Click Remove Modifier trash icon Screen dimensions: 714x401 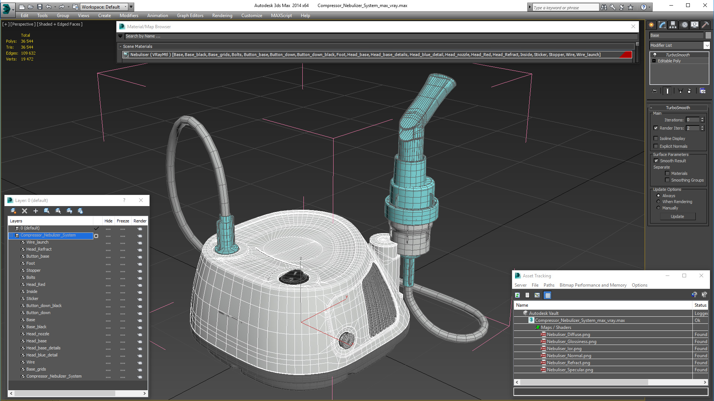point(689,91)
